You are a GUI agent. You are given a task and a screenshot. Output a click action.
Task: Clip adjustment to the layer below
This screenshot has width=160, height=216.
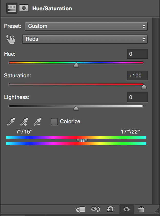80,209
